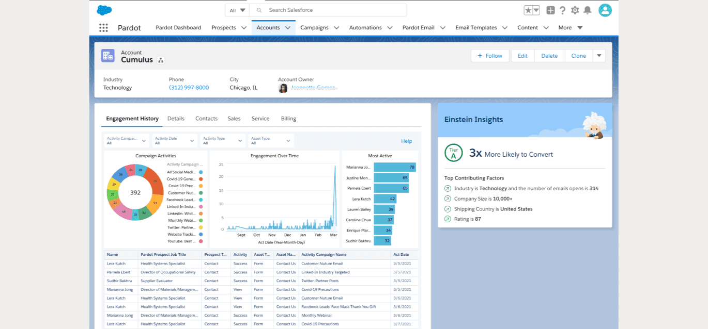Click the Facebook Lead legend color dot
Viewport: 708px width, 329px height.
pos(201,200)
